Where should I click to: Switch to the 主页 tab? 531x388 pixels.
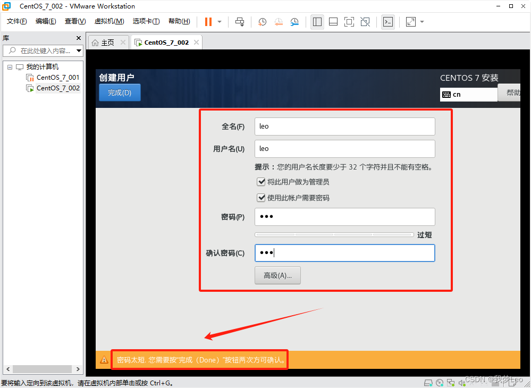103,43
